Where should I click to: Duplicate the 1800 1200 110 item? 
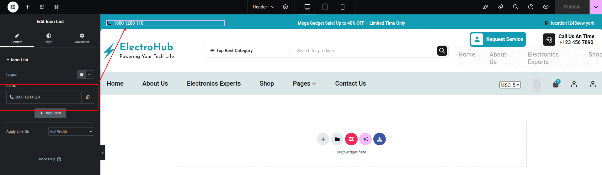pos(88,97)
